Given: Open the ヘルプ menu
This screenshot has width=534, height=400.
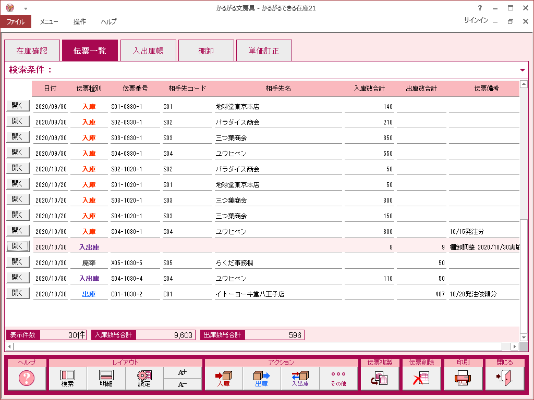Looking at the screenshot, I should coord(108,21).
